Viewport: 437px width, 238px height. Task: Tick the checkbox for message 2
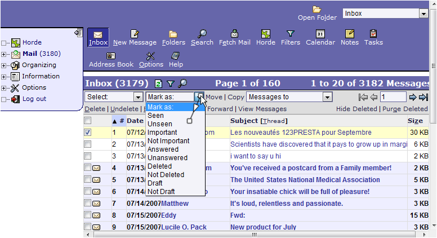point(87,144)
